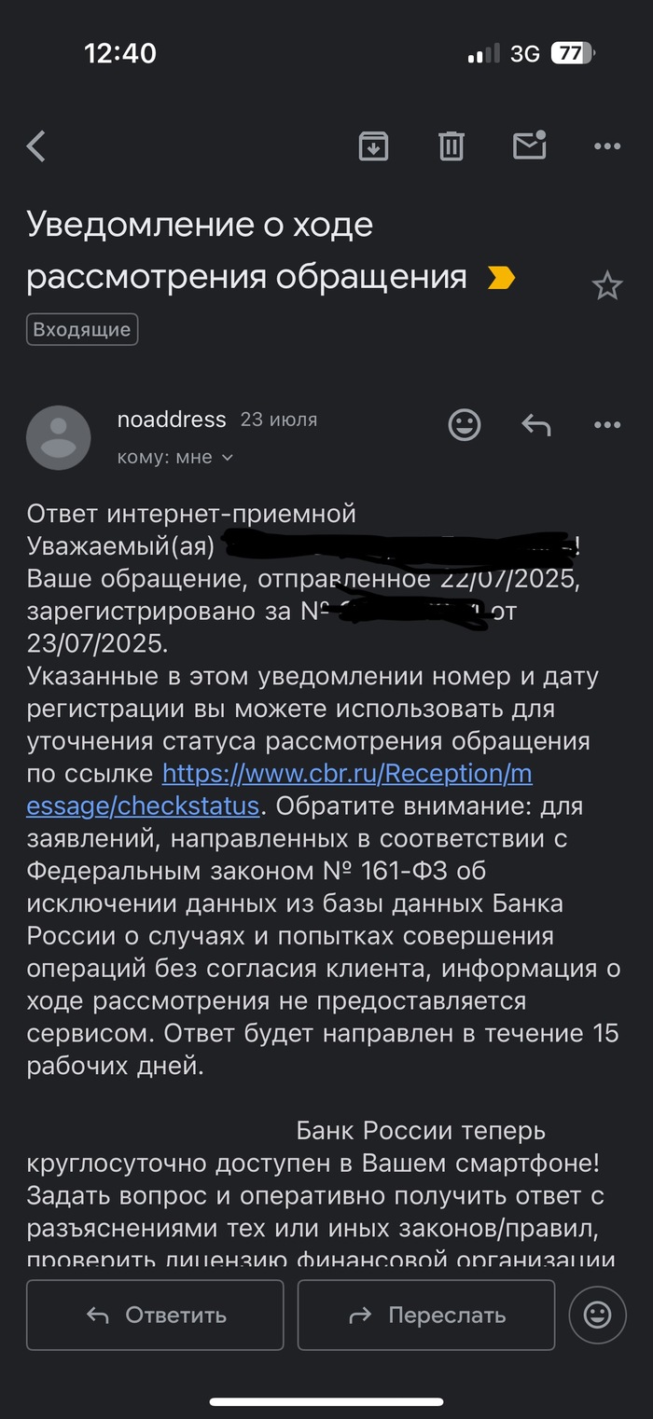Screen dimensions: 653x1419
Task: Expand recipient details next to 'кому: мне'
Action: 227,458
